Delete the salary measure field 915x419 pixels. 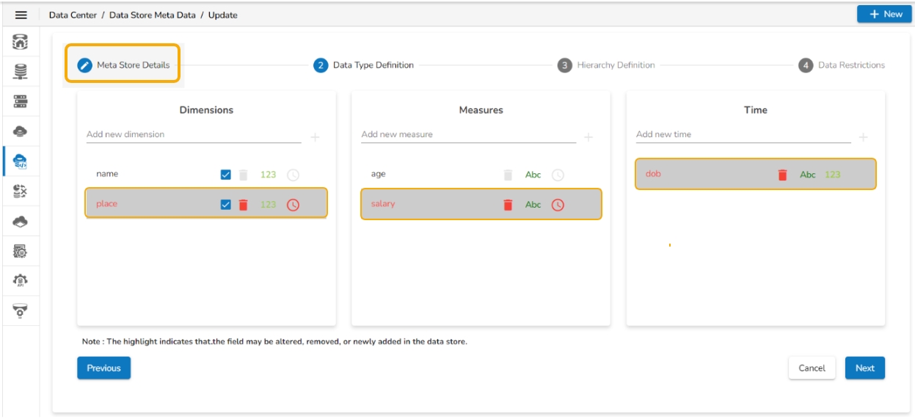coord(508,205)
